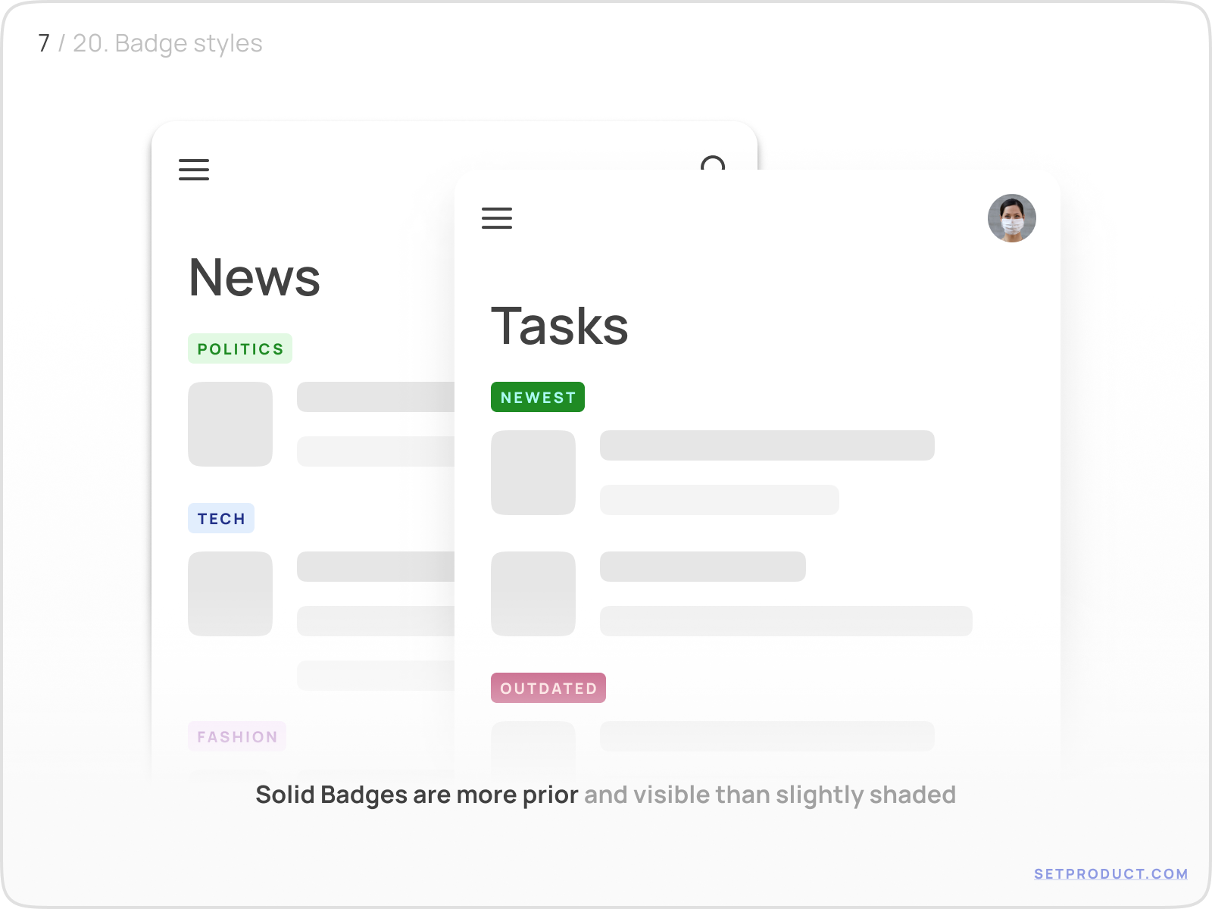The height and width of the screenshot is (909, 1212).
Task: Click the Tasks page title
Action: click(x=560, y=326)
